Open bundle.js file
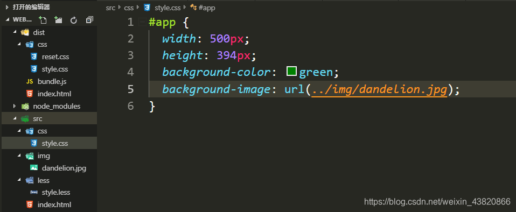 pos(52,81)
